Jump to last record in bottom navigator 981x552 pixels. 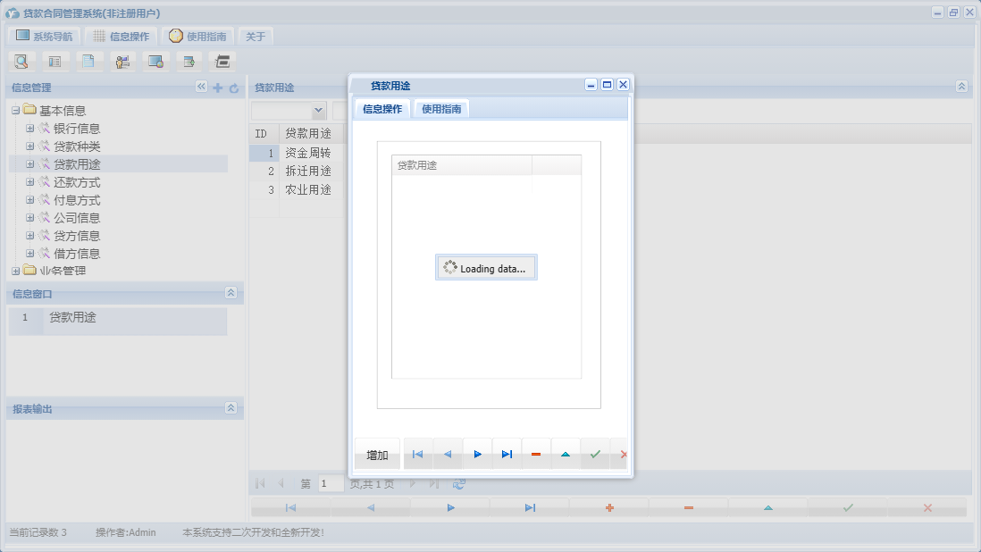point(530,507)
